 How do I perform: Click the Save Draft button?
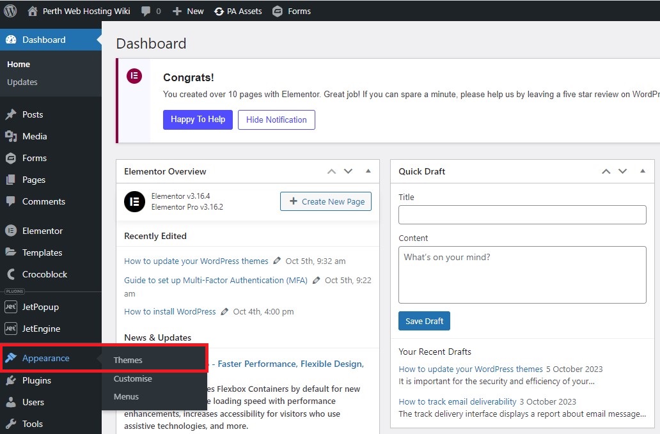424,321
